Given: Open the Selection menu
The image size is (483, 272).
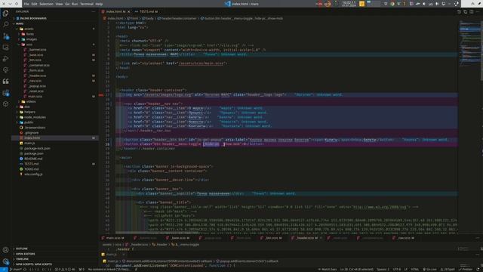Looking at the screenshot, I should 46,4.
